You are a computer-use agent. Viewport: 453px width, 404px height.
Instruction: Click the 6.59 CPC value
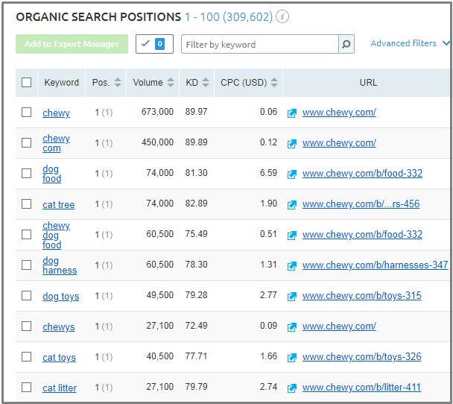point(268,173)
